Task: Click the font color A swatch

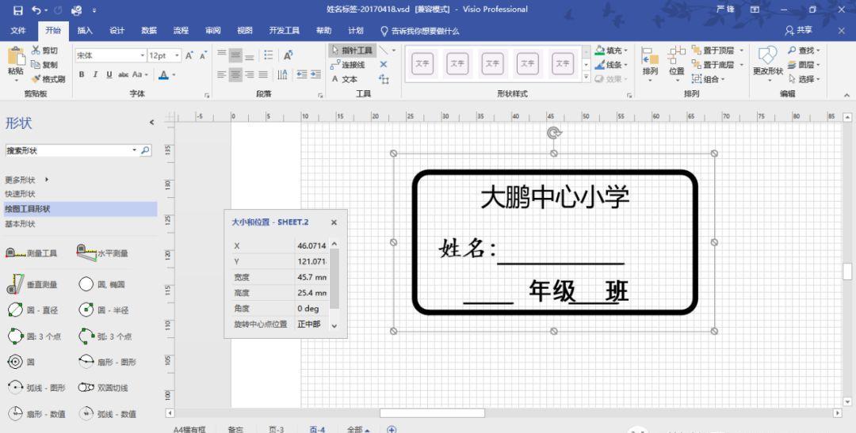Action: click(x=163, y=74)
